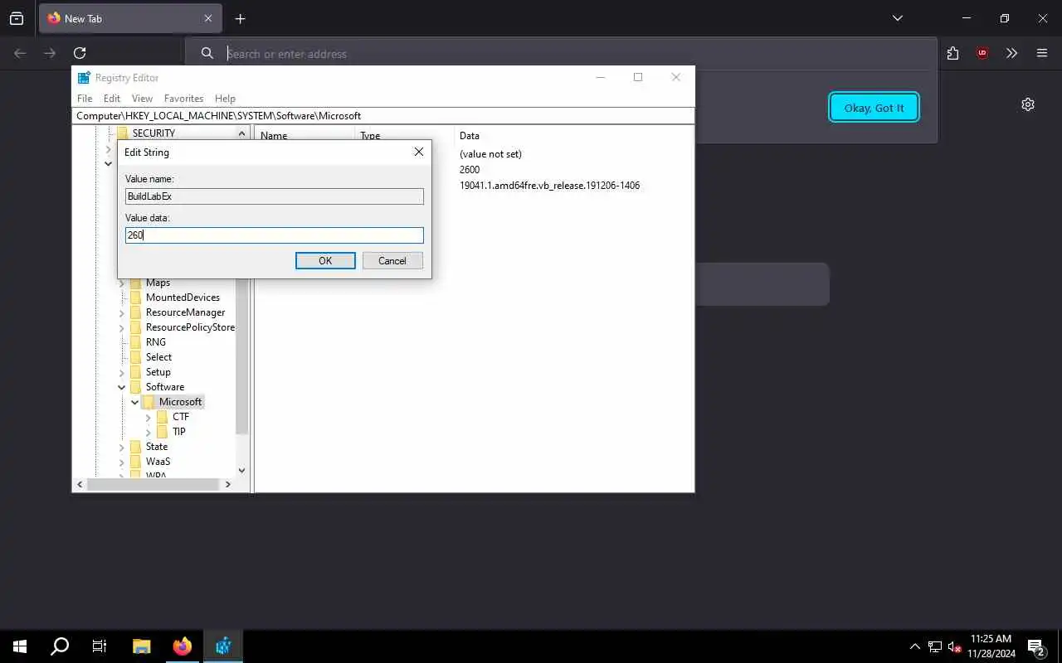Click the registry path address bar
1062x663 pixels.
coord(383,116)
